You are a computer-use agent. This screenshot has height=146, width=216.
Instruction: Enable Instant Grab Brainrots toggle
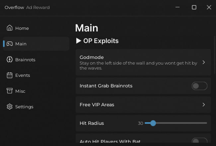pyautogui.click(x=199, y=86)
